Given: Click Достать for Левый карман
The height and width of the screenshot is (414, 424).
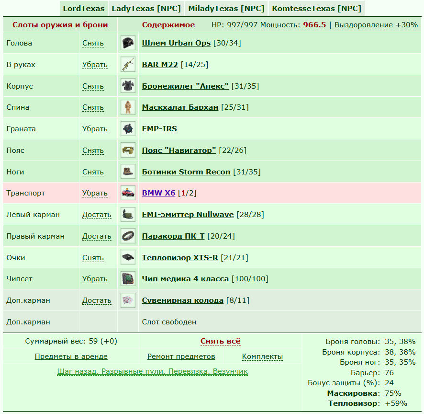Looking at the screenshot, I should click(97, 215).
